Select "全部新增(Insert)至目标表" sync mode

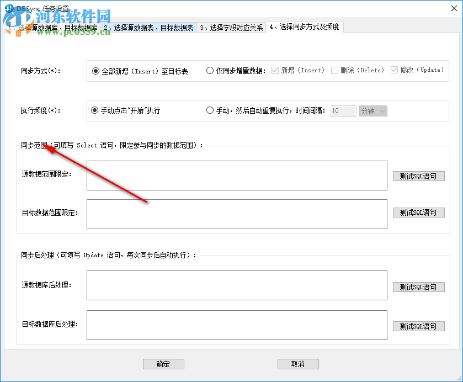(x=96, y=71)
